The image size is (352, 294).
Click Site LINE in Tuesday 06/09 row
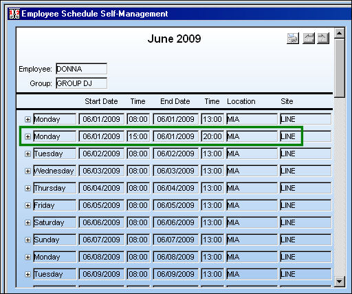click(305, 274)
